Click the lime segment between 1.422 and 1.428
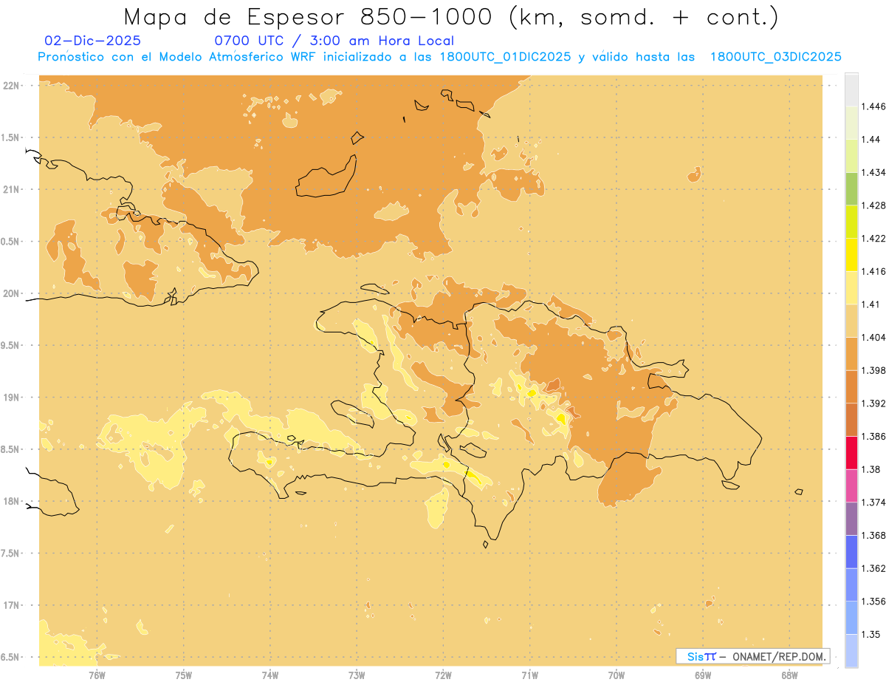The width and height of the screenshot is (886, 685). point(851,222)
